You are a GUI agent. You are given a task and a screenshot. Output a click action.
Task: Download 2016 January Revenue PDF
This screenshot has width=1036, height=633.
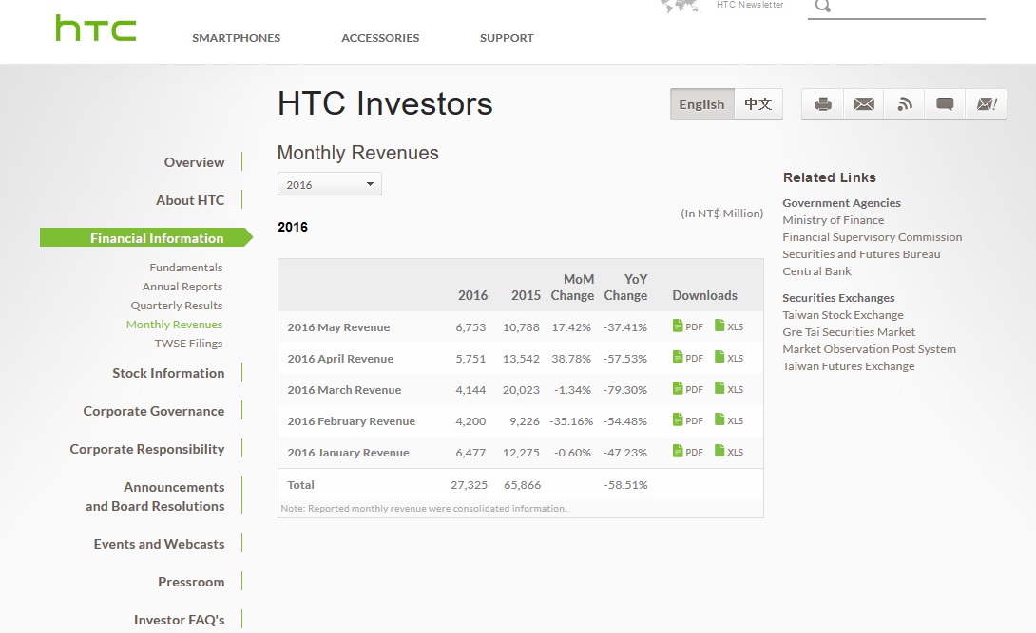688,452
